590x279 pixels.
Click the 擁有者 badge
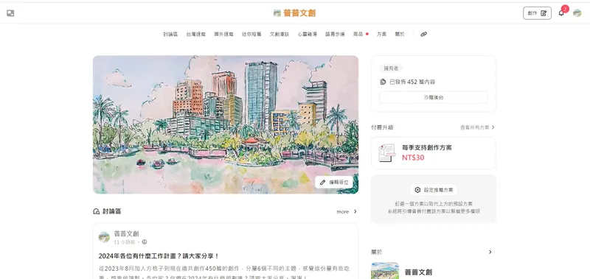pos(391,68)
